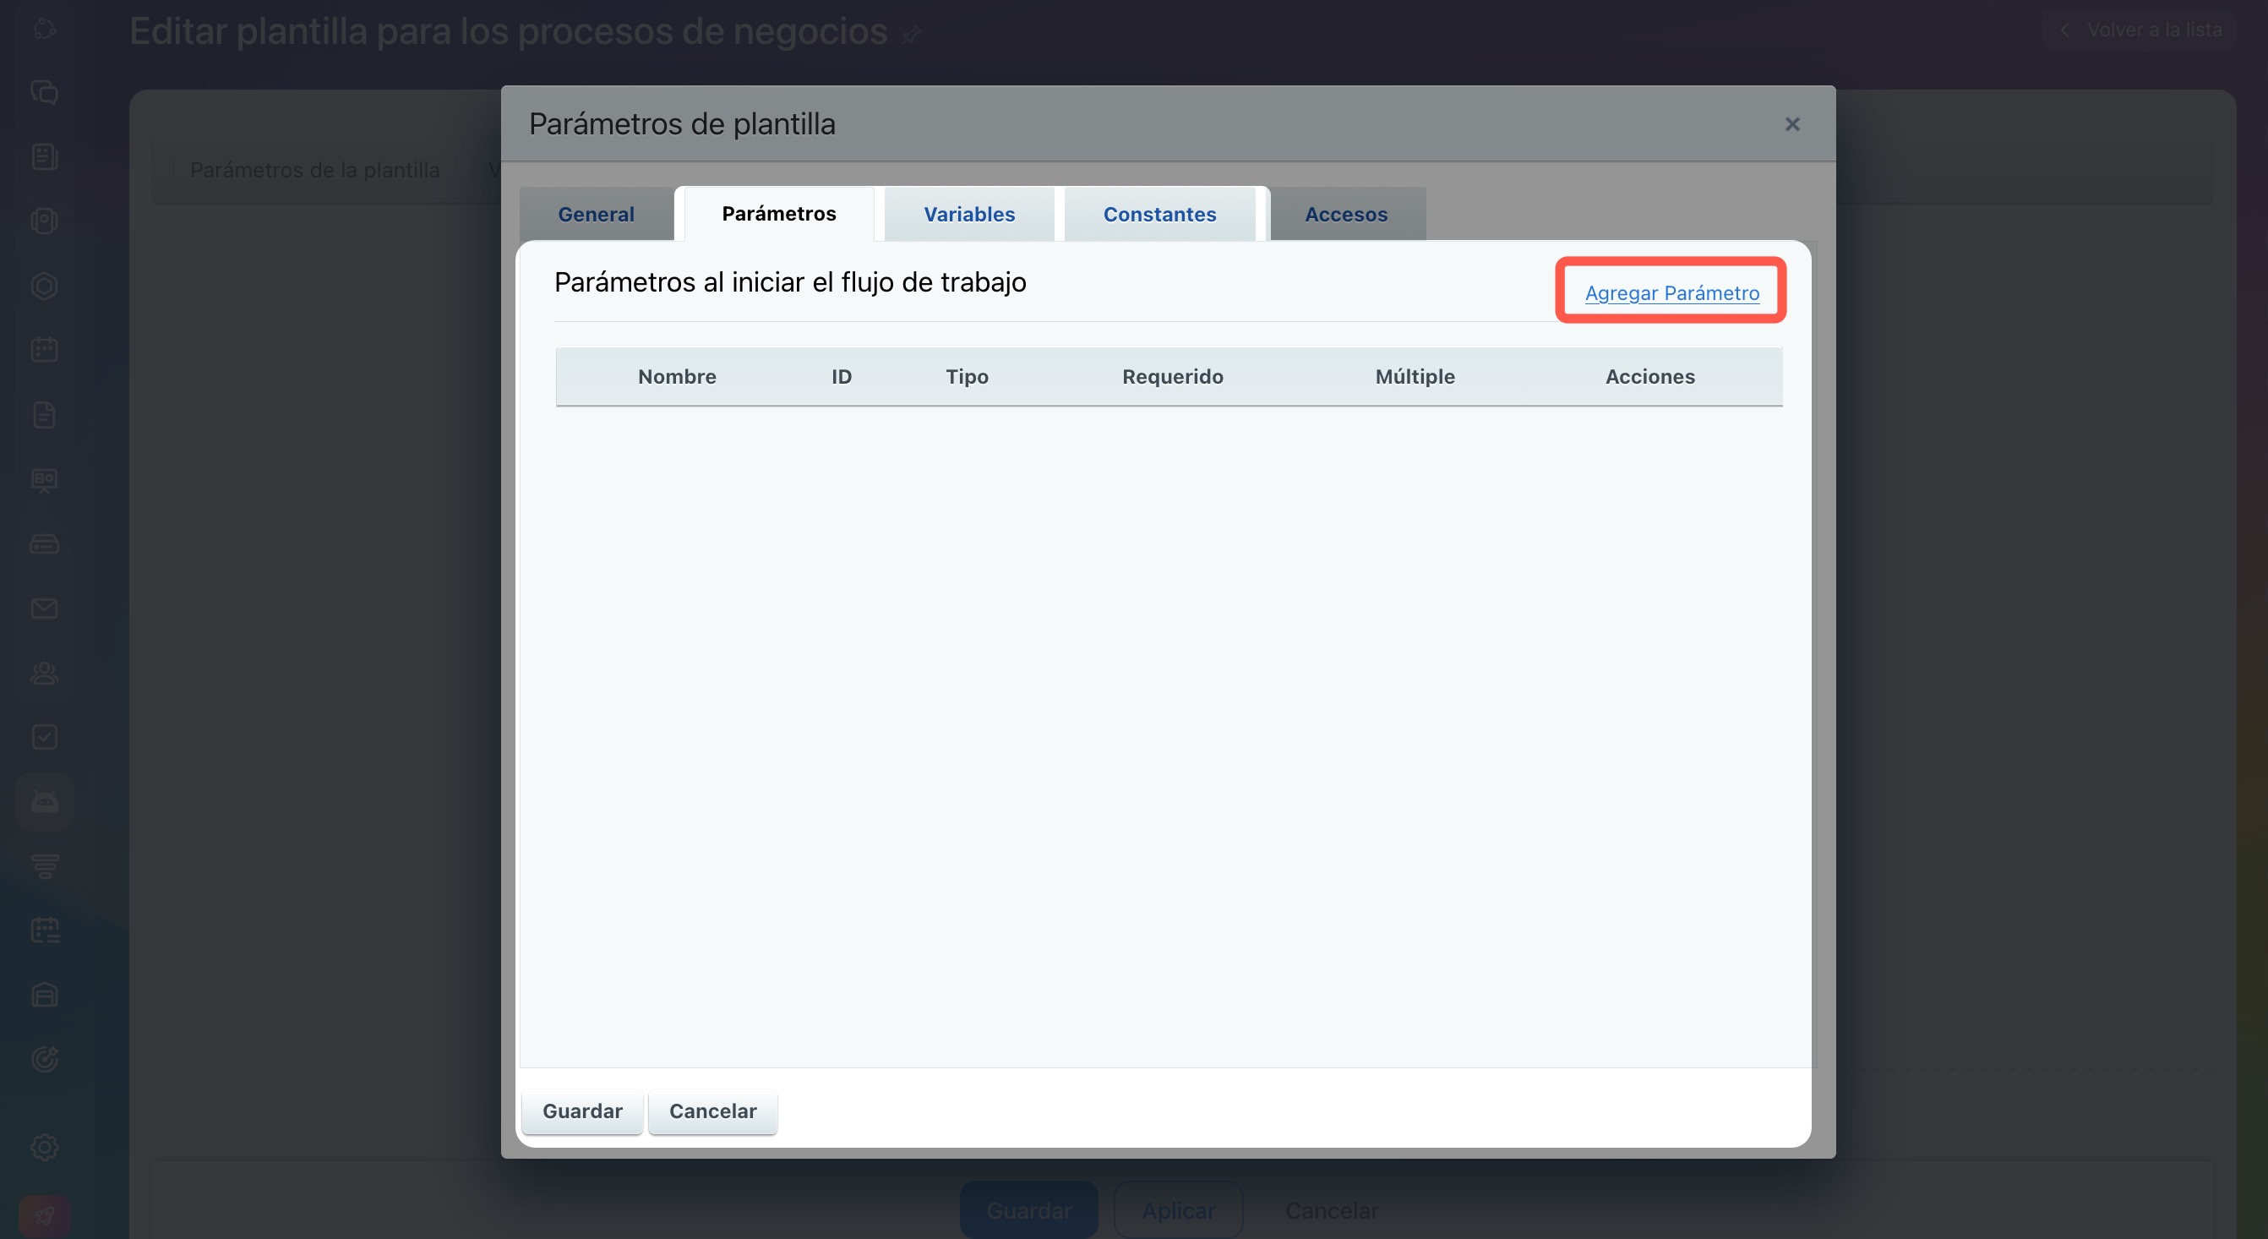The height and width of the screenshot is (1239, 2268).
Task: Click the Nombre column header
Action: tap(676, 377)
